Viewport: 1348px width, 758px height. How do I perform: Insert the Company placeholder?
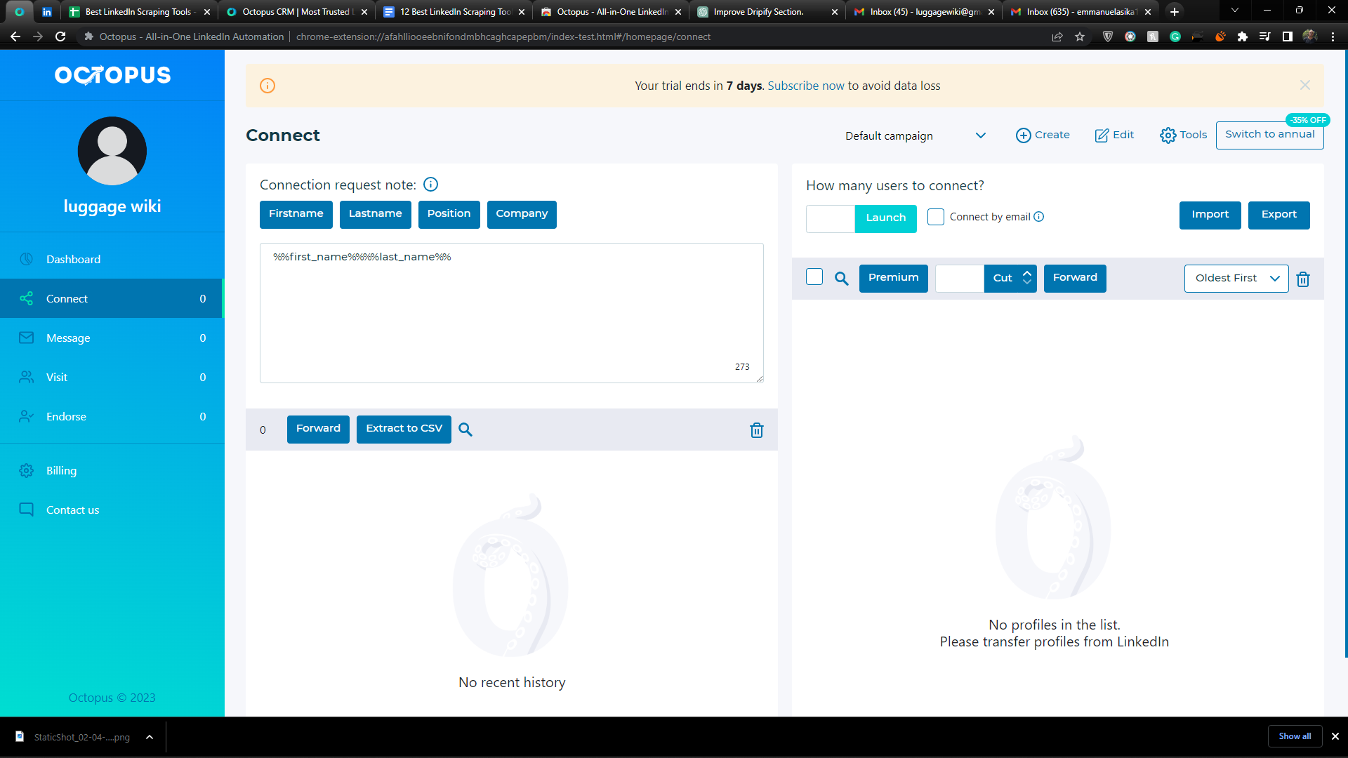(522, 214)
